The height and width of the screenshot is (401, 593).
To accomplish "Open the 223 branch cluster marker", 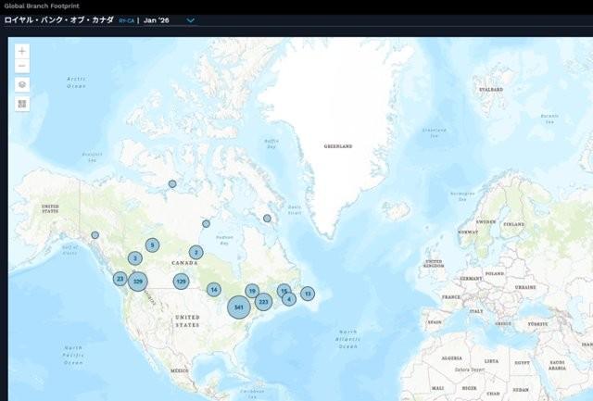I will (263, 301).
